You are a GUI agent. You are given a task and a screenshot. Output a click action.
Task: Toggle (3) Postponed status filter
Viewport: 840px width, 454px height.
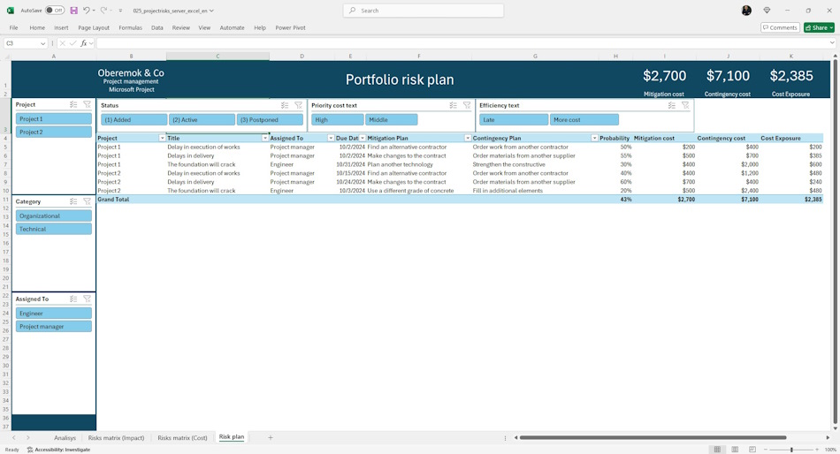pyautogui.click(x=270, y=120)
